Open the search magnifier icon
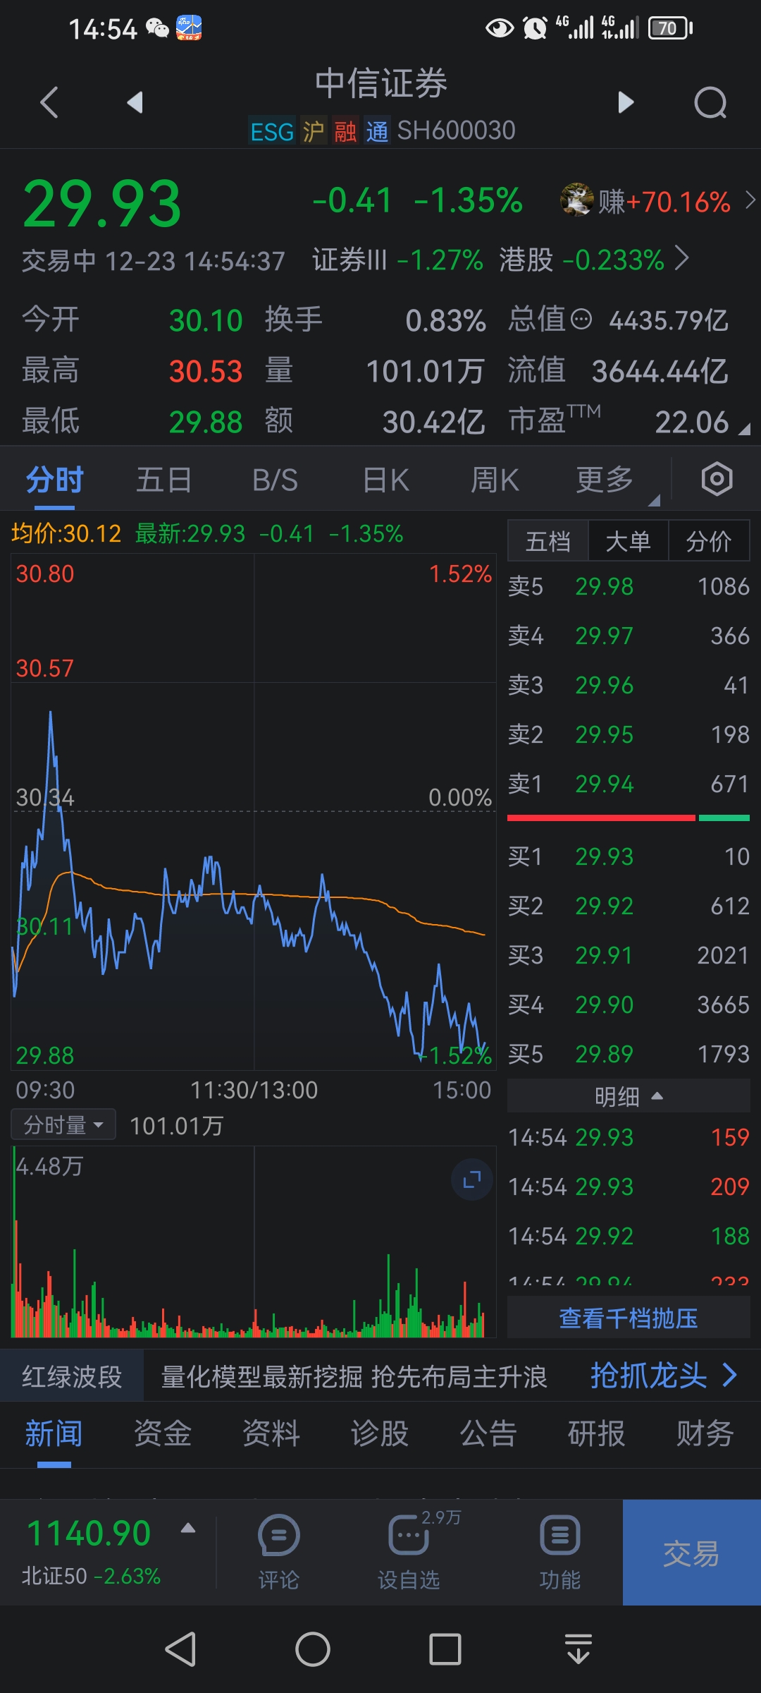 coord(710,103)
